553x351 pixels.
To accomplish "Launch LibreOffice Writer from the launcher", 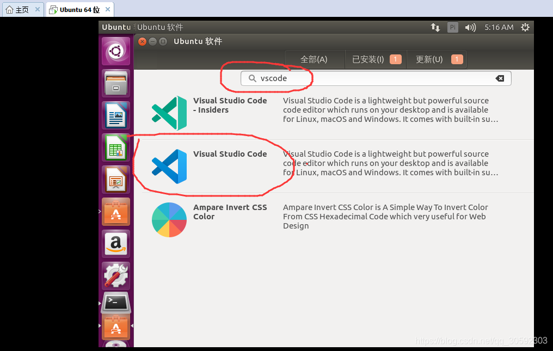I will 116,115.
